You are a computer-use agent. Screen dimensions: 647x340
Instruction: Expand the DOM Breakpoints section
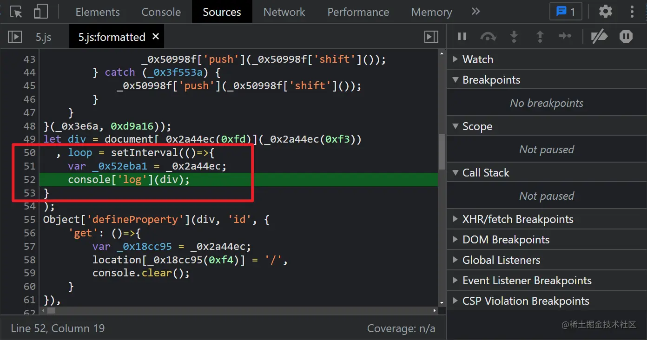pyautogui.click(x=547, y=240)
